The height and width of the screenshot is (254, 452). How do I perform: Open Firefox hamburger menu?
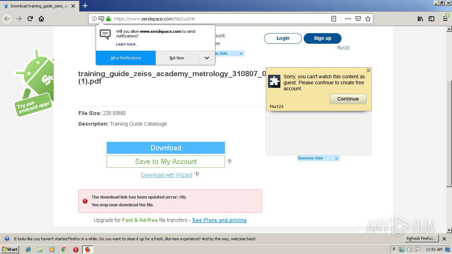point(446,19)
